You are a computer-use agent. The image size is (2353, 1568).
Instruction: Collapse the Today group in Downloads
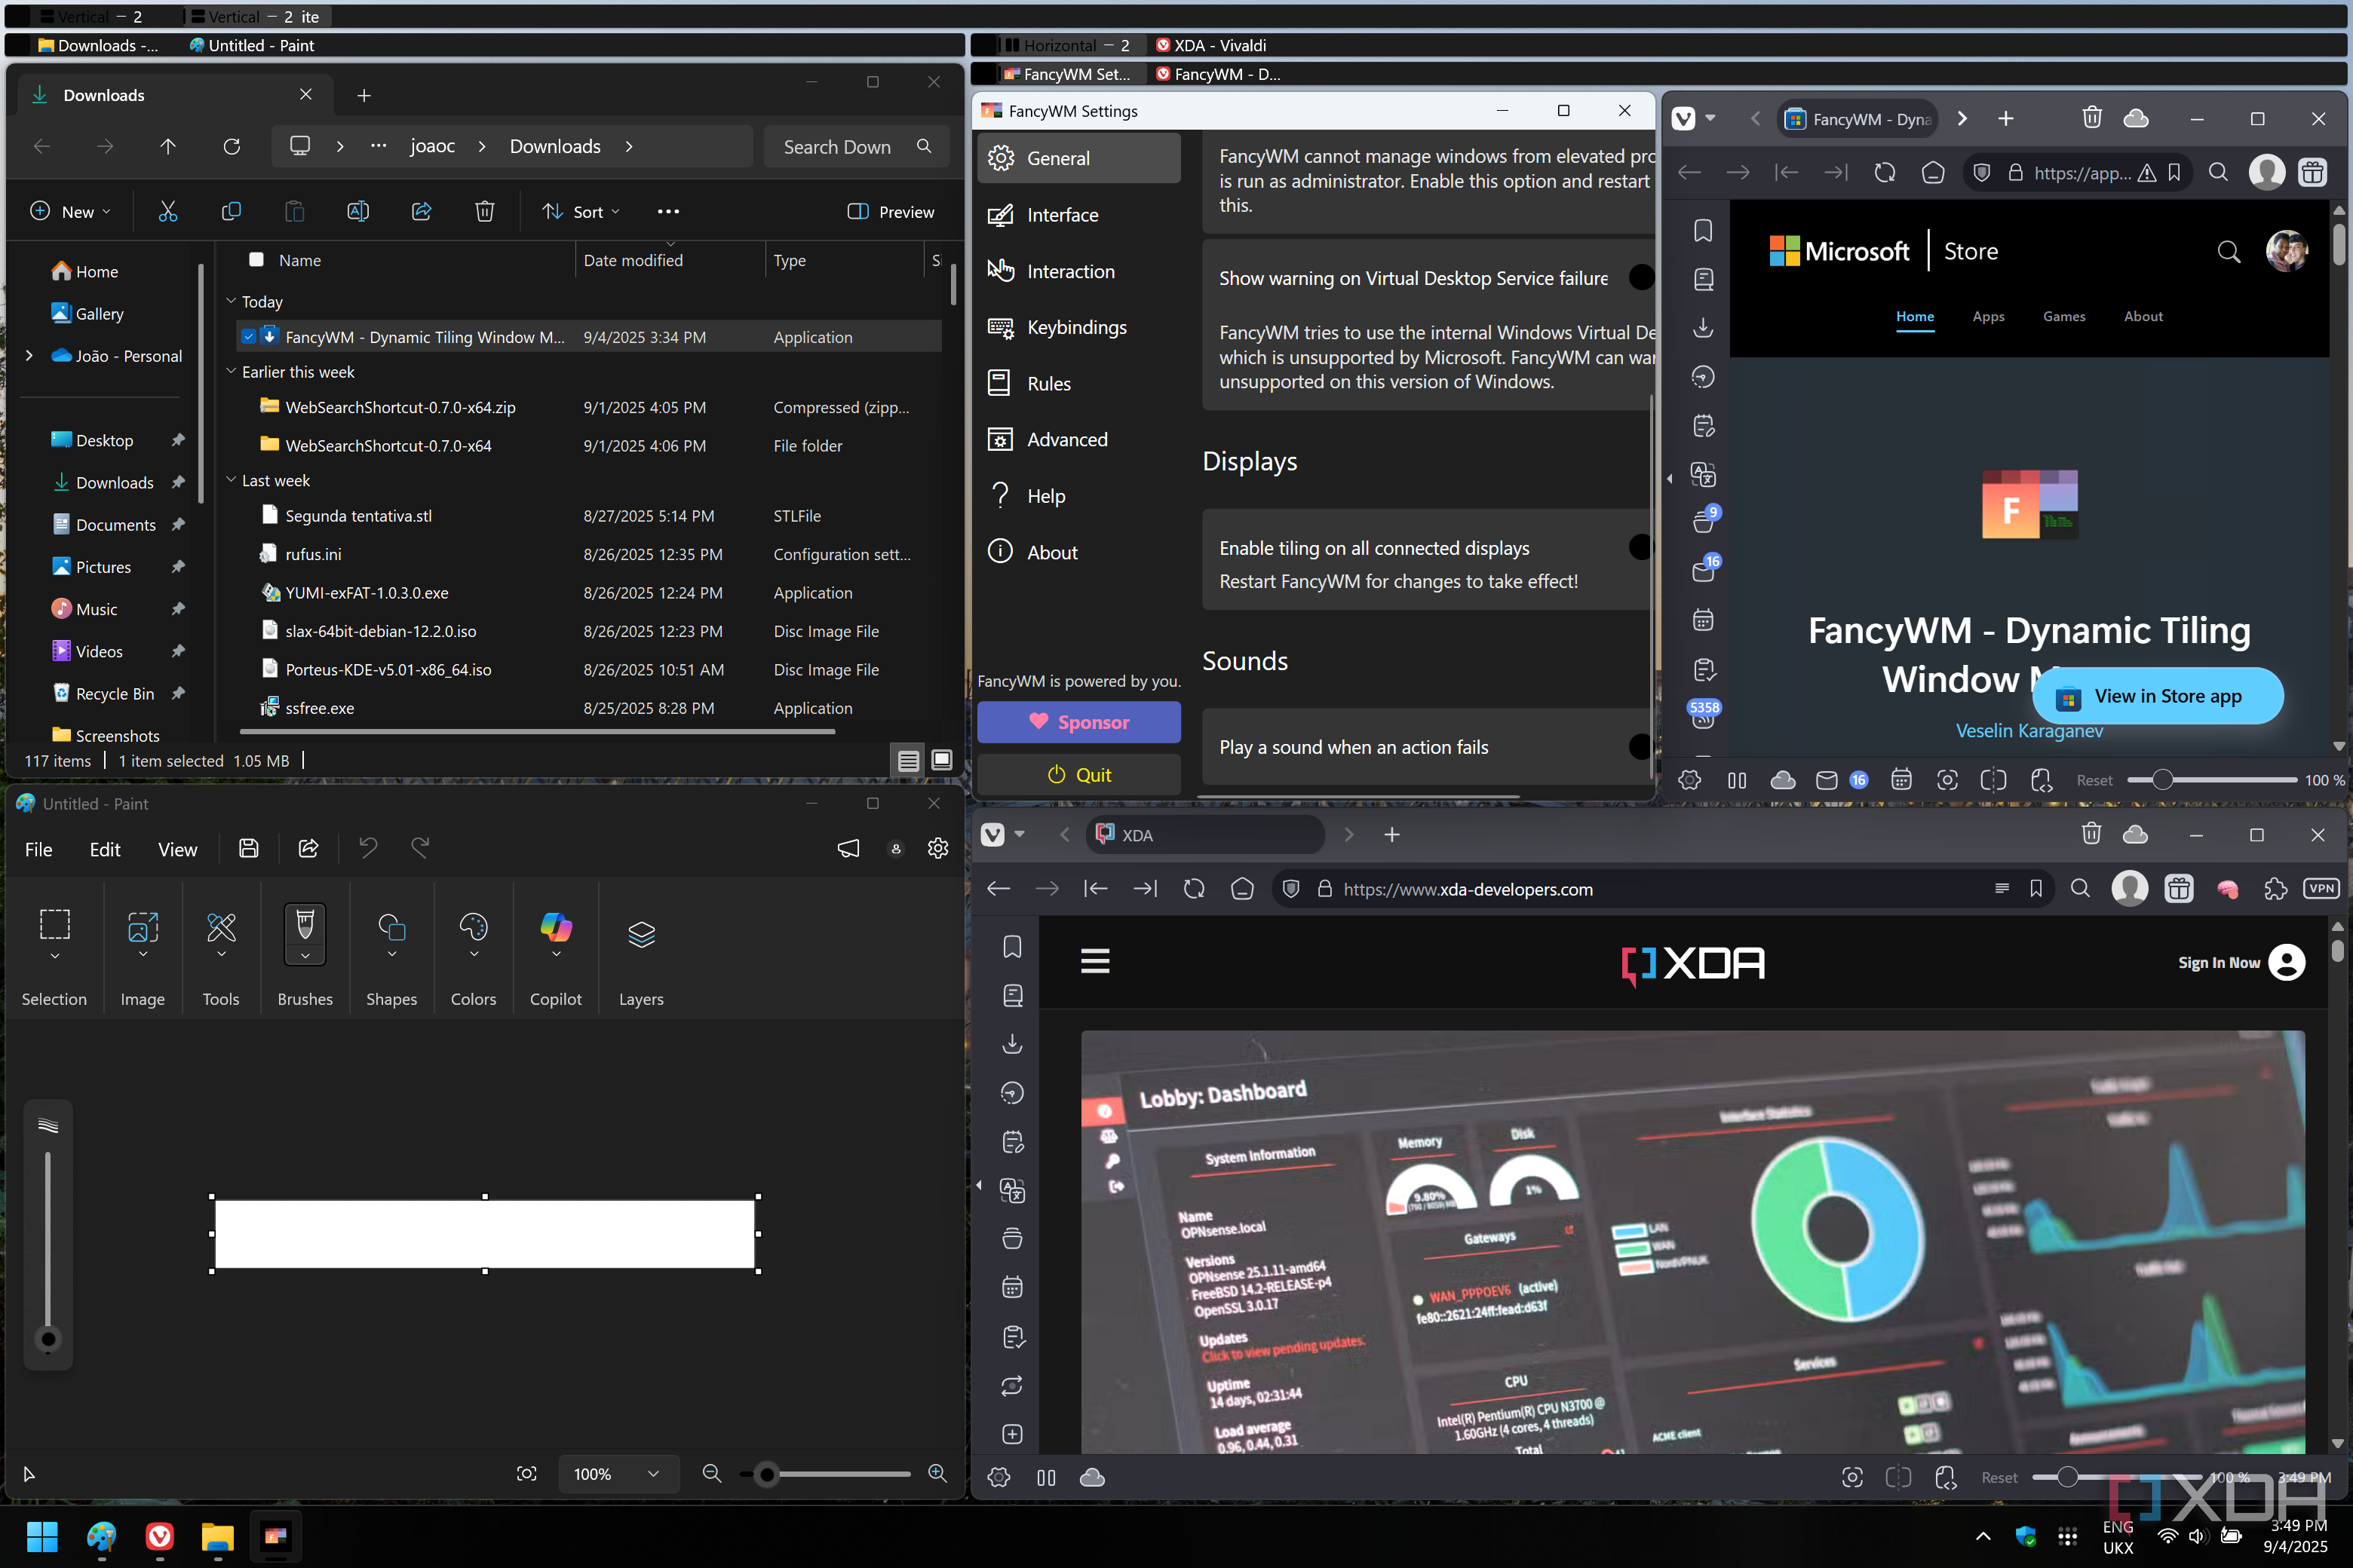(x=231, y=300)
